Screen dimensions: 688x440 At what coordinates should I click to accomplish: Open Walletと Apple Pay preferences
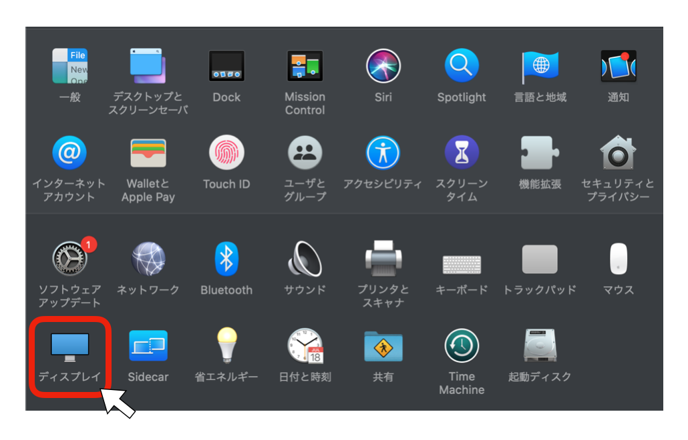click(x=148, y=153)
